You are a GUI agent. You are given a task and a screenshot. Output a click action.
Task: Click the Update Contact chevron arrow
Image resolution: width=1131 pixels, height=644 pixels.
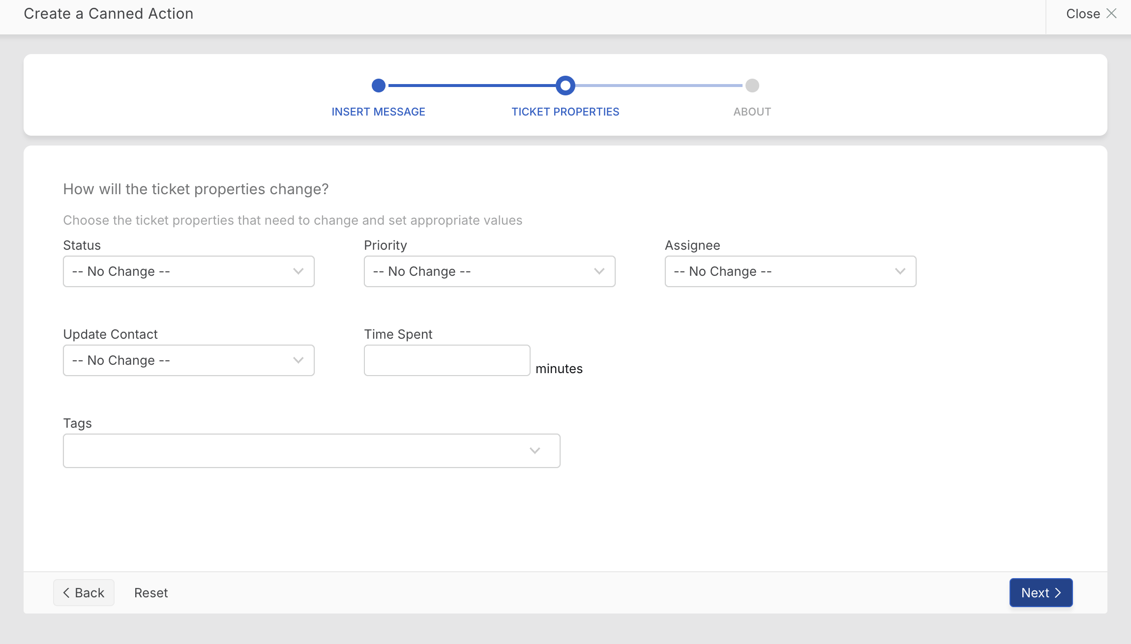pos(298,360)
